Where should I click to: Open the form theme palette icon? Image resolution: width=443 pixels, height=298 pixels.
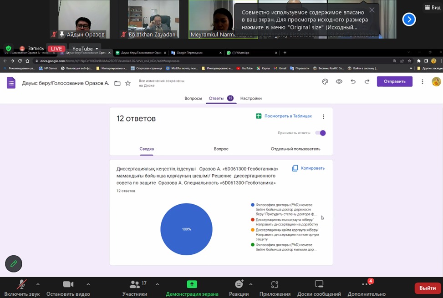point(325,81)
